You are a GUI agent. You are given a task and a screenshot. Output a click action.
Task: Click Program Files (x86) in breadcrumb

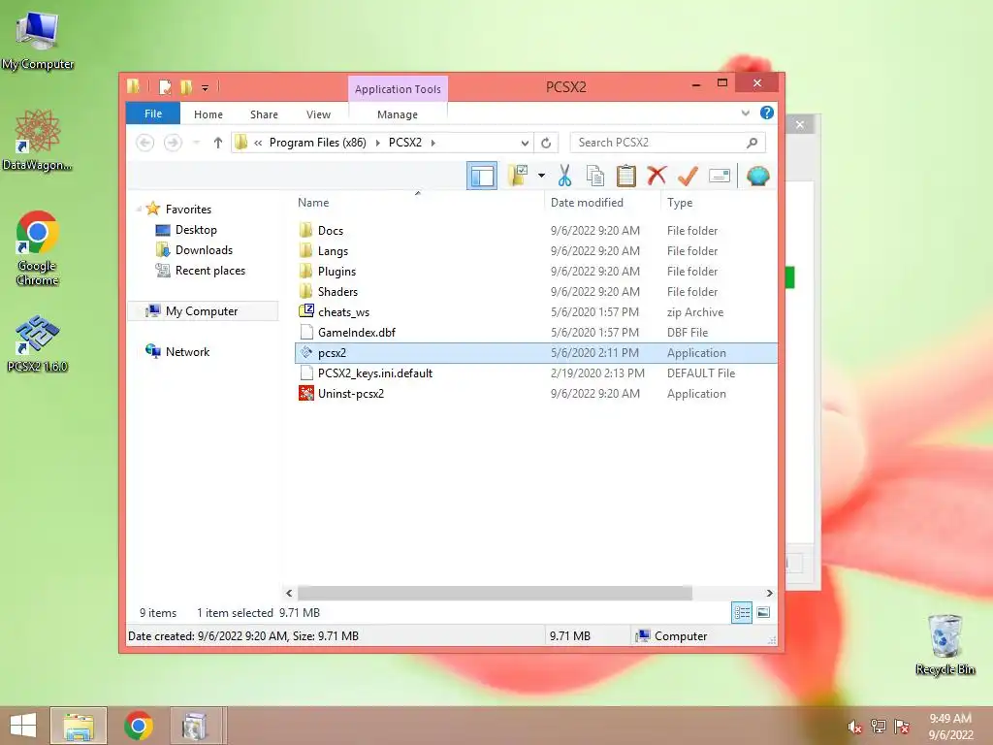click(x=318, y=143)
